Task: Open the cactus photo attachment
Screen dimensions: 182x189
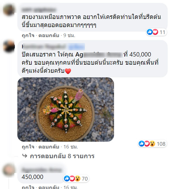Action: coord(66,110)
